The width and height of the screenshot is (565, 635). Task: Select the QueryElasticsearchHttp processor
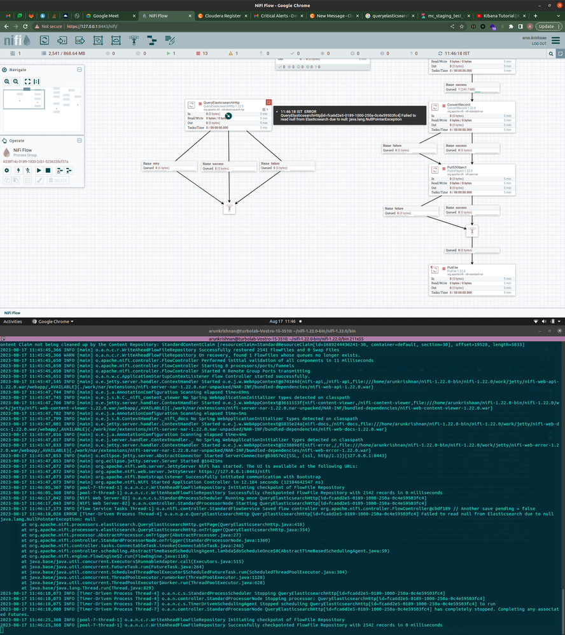[228, 115]
